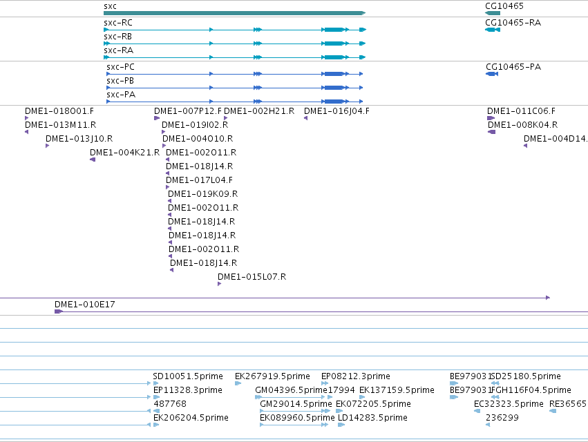Click the DME1-004K21.R feature label
The height and width of the screenshot is (442, 588).
pos(124,153)
